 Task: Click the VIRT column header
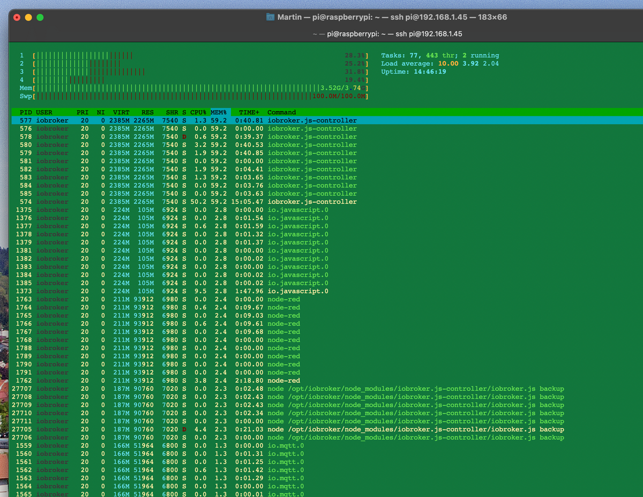click(x=121, y=113)
